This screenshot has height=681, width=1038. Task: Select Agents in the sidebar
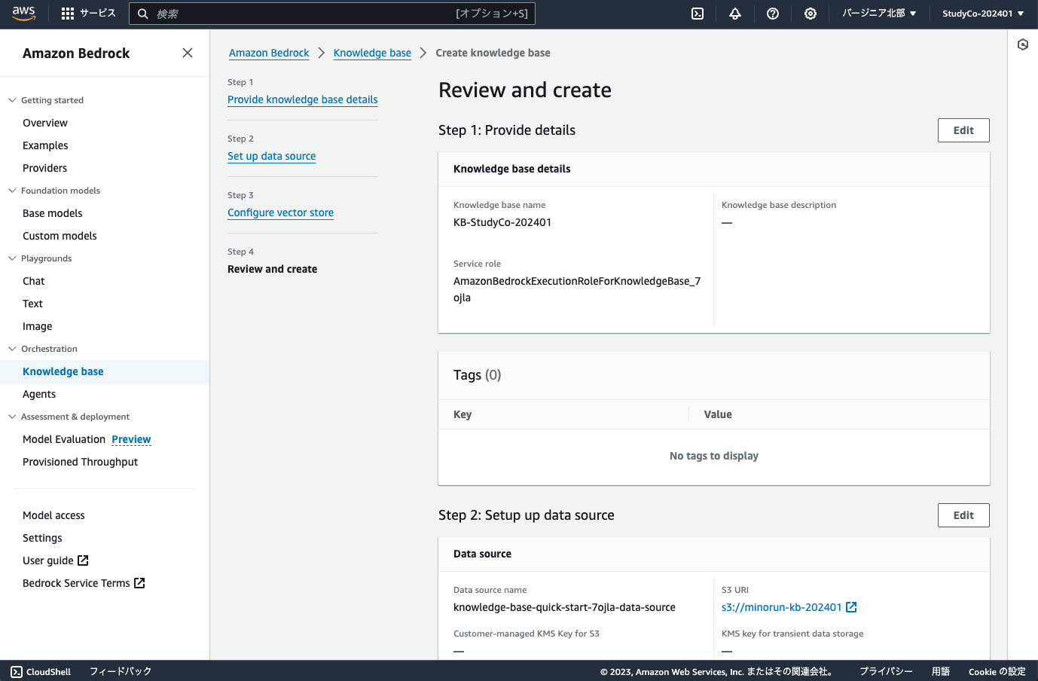pyautogui.click(x=38, y=393)
